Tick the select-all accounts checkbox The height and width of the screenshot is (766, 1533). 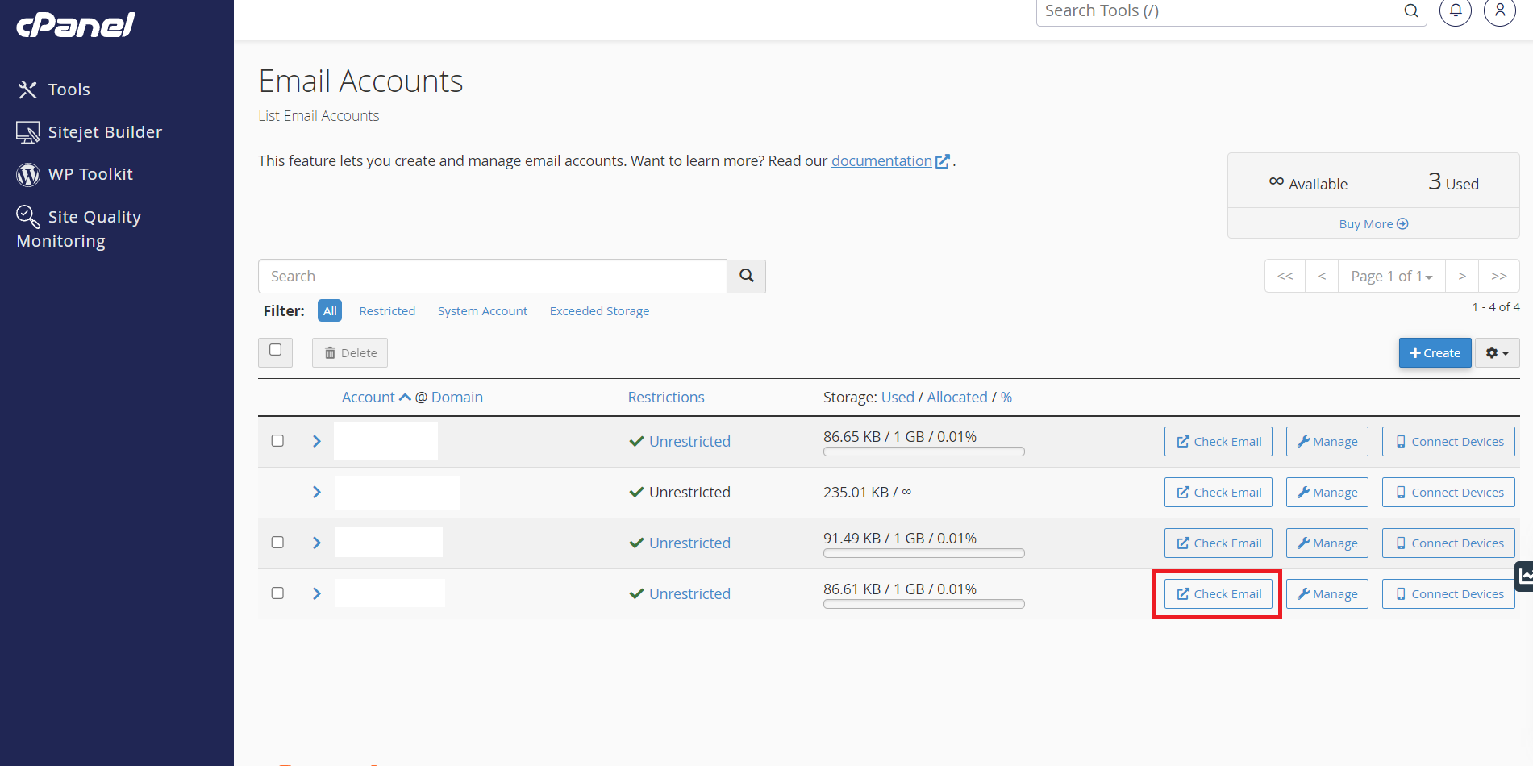[276, 350]
